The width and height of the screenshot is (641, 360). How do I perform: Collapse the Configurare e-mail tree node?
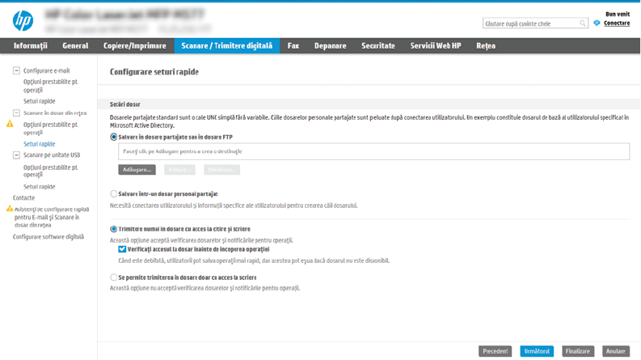pos(16,70)
